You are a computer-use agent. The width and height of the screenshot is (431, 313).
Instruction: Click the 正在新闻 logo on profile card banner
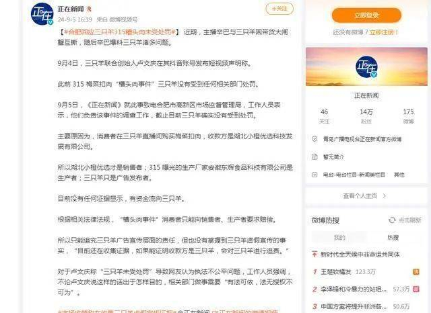[366, 66]
